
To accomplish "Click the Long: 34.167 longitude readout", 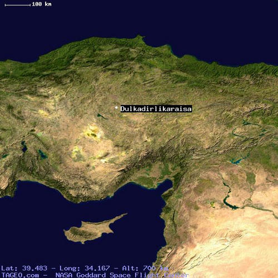I will pyautogui.click(x=85, y=268).
